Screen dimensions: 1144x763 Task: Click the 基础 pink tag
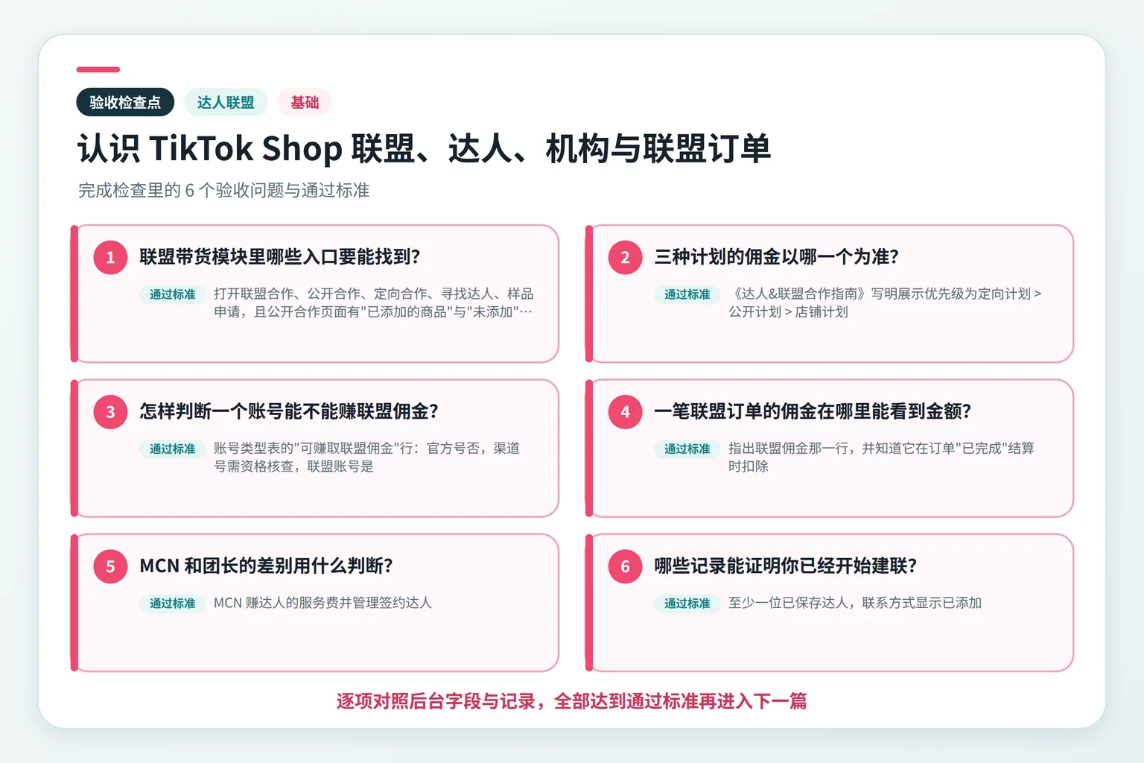pyautogui.click(x=305, y=102)
